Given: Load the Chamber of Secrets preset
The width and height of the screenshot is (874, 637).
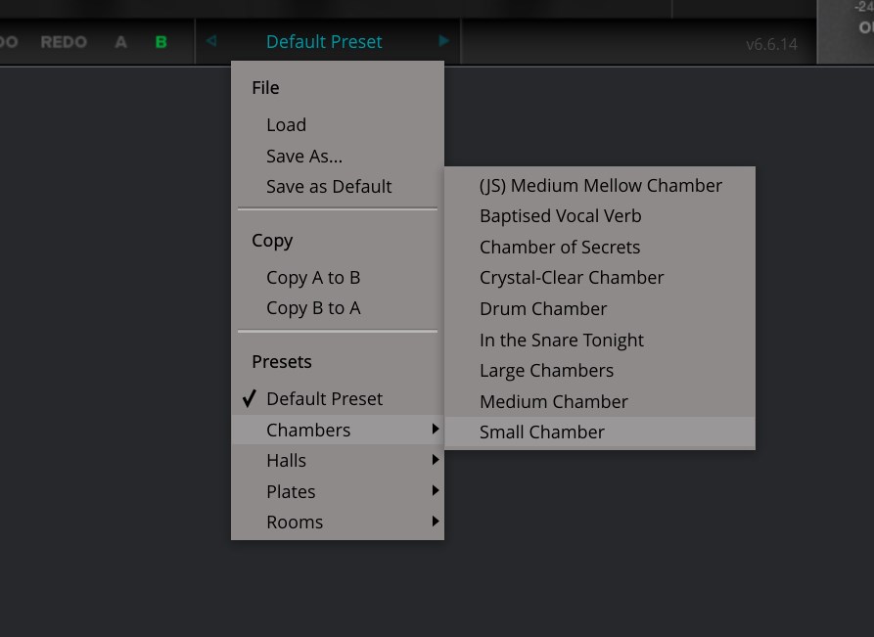Looking at the screenshot, I should [x=560, y=247].
